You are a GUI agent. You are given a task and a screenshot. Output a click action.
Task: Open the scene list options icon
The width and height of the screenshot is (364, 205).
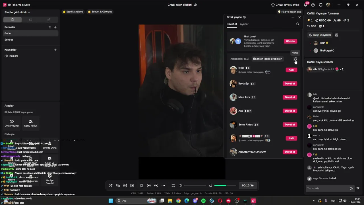pos(49,27)
